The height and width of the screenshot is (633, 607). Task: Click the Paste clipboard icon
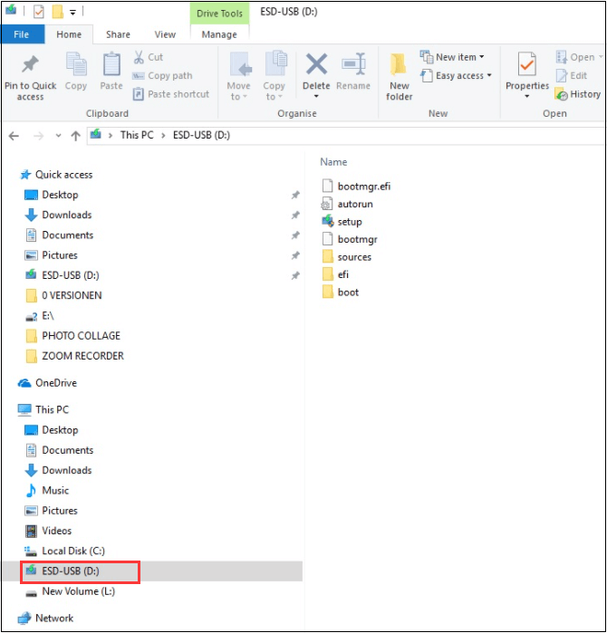point(111,64)
